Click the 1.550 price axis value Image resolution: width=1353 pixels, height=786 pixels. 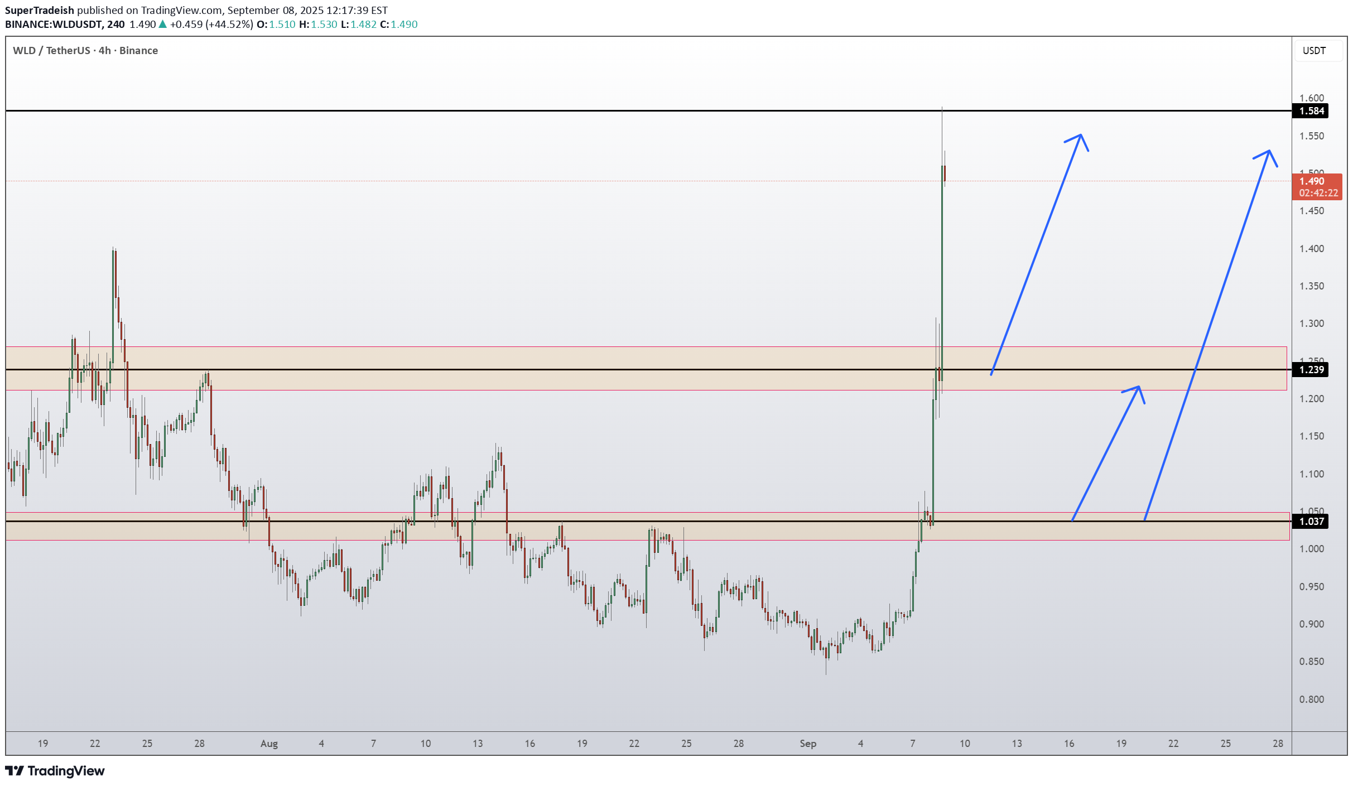[x=1312, y=136]
